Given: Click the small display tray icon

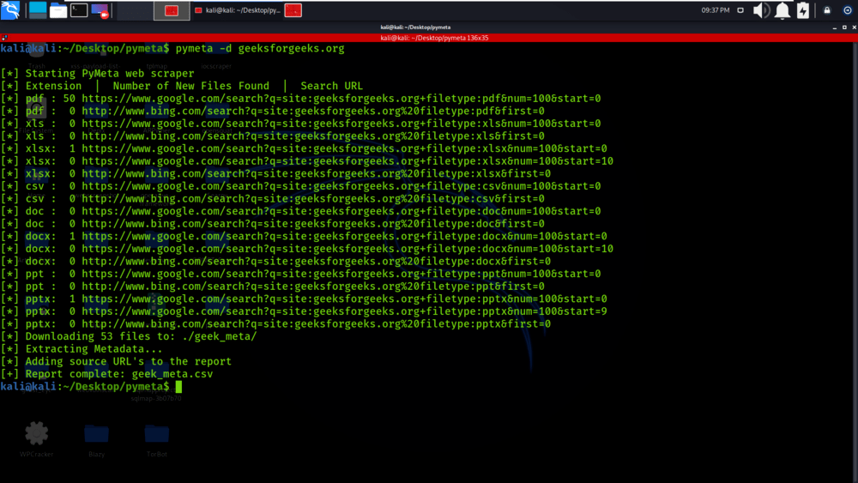Looking at the screenshot, I should [x=740, y=10].
